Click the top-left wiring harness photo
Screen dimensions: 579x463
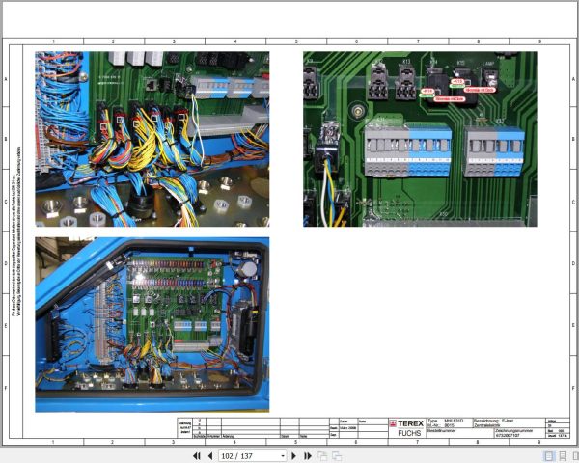pos(152,139)
